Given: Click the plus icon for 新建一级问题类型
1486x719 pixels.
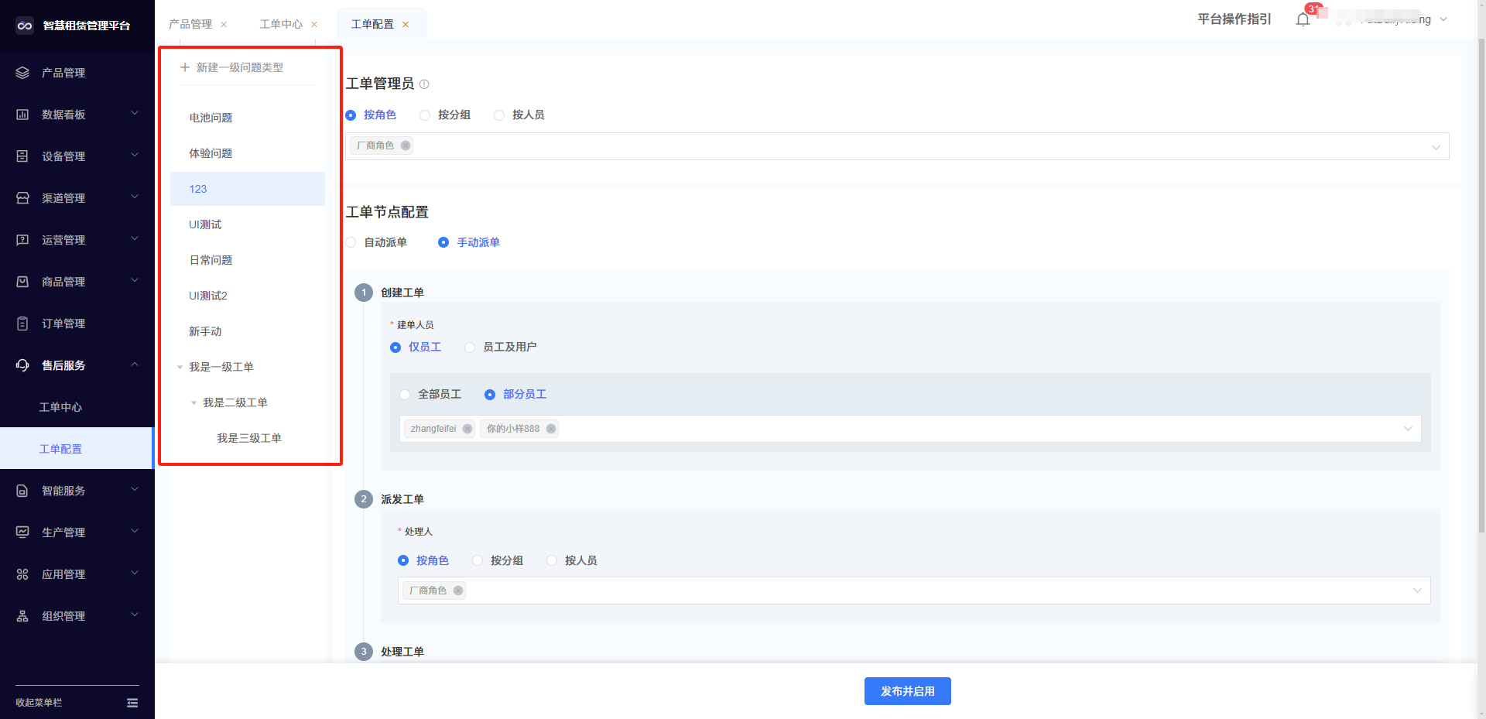Looking at the screenshot, I should [x=185, y=67].
